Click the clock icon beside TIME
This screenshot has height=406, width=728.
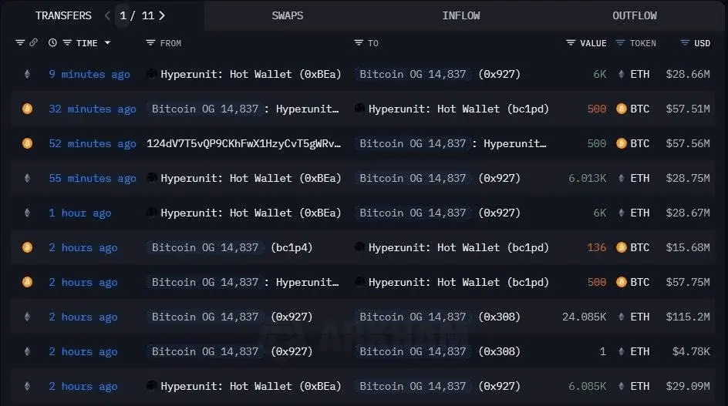pos(52,42)
